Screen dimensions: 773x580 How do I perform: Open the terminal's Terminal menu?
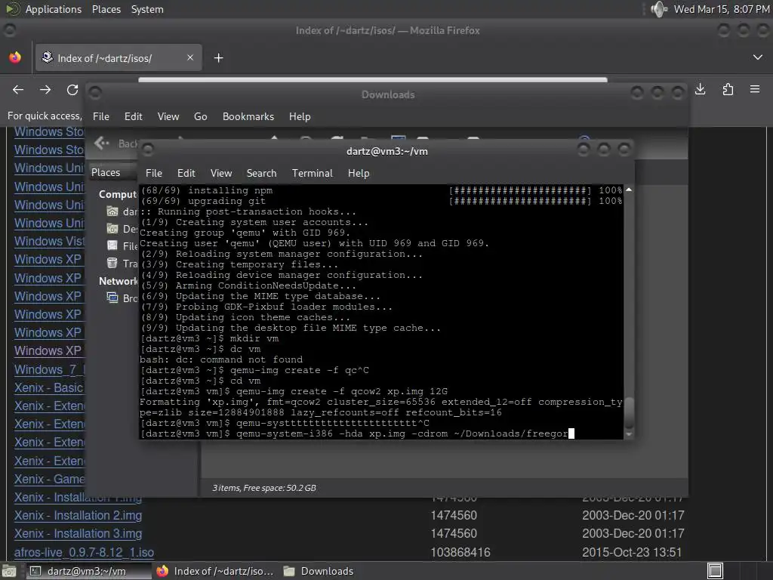pyautogui.click(x=312, y=173)
